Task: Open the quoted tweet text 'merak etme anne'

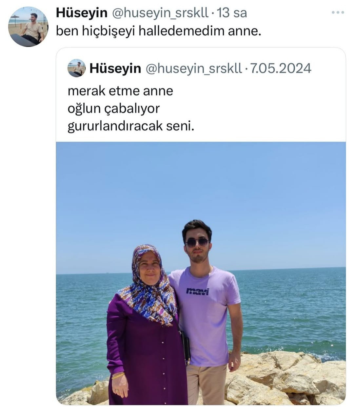Action: click(120, 91)
